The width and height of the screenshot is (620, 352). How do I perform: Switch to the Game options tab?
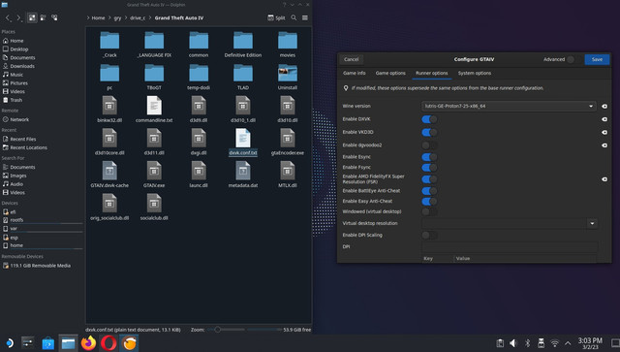[x=390, y=74]
